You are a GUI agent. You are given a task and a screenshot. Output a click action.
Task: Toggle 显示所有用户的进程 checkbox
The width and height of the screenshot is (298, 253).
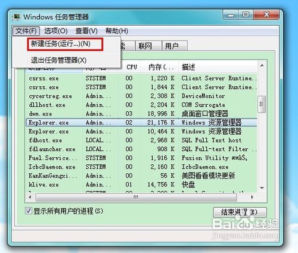[29, 211]
